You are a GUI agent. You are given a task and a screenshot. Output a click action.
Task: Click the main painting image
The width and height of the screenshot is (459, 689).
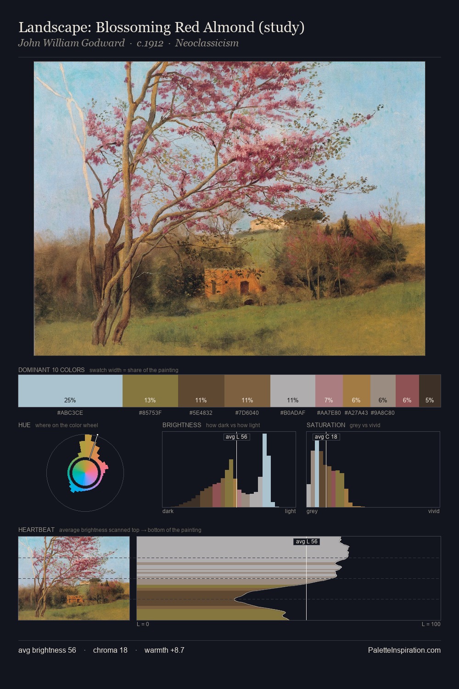[x=229, y=209]
